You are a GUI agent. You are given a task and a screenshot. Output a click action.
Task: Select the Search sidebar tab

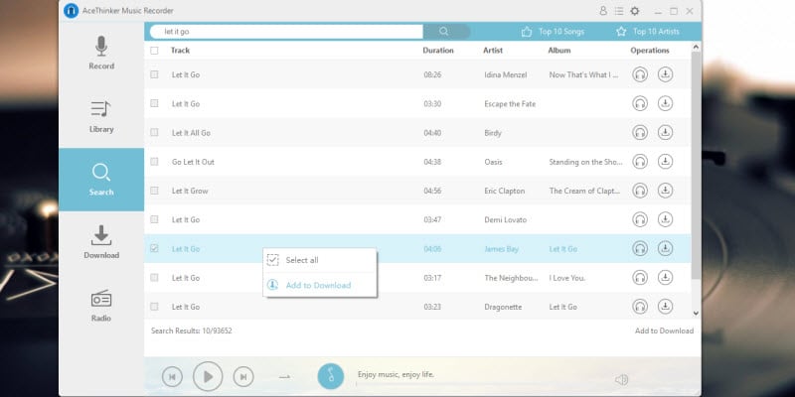101,180
